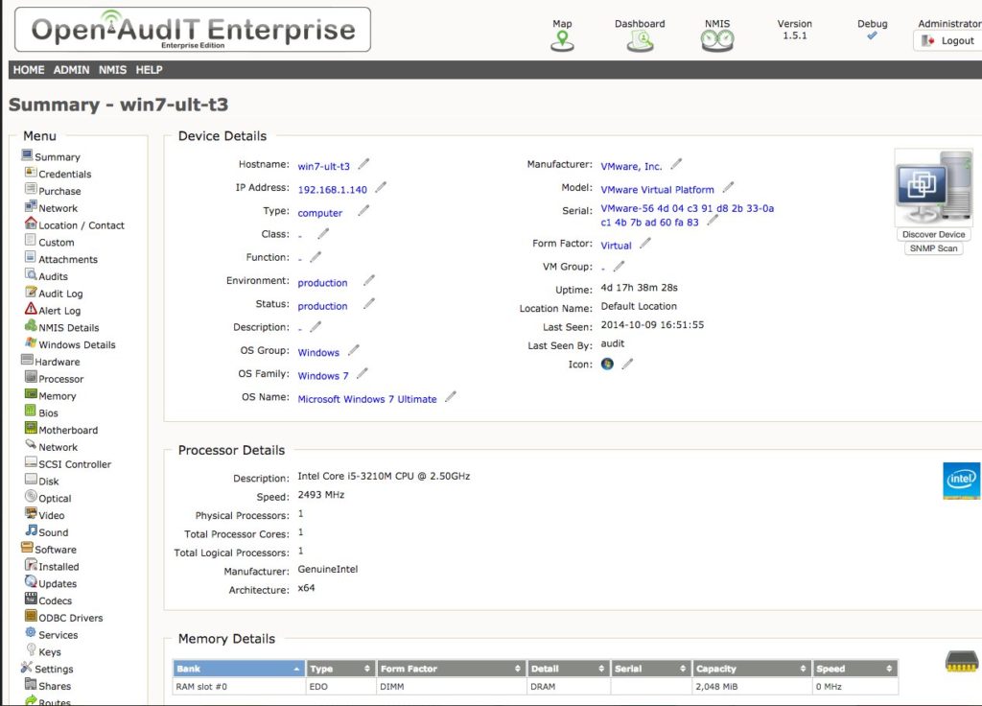Image resolution: width=982 pixels, height=706 pixels.
Task: Open ODBC Drivers in side menu
Action: (70, 618)
